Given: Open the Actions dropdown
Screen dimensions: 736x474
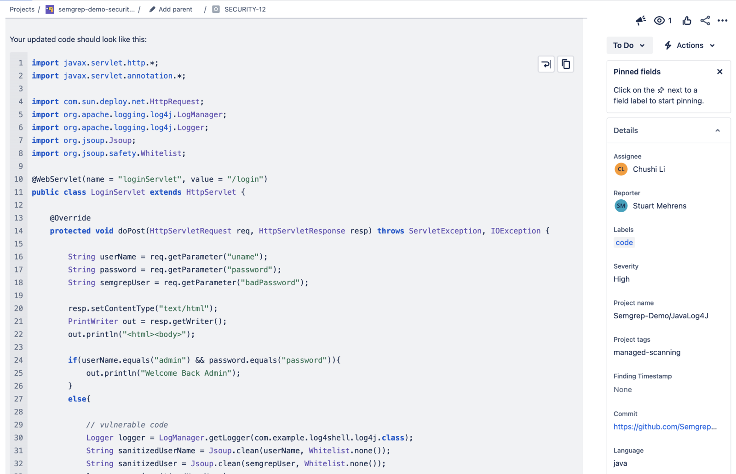Looking at the screenshot, I should tap(689, 45).
